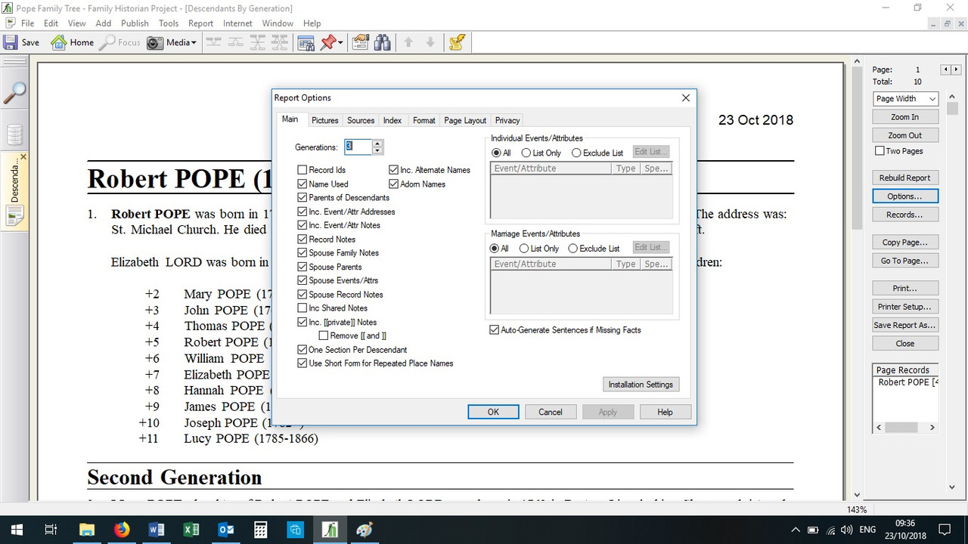Click Cancel in Report Options
This screenshot has width=968, height=544.
pos(551,412)
